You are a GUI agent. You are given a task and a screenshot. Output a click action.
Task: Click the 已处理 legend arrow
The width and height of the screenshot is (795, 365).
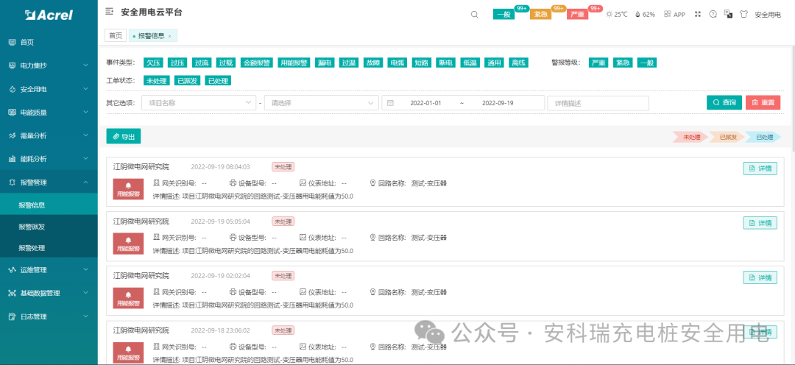click(x=763, y=137)
